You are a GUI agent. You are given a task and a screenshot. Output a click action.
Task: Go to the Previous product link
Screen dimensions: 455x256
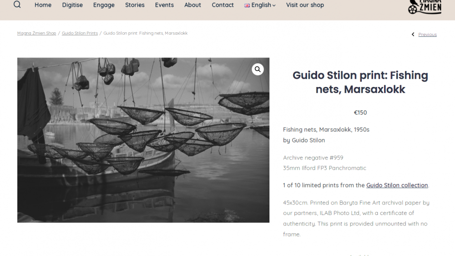click(427, 35)
